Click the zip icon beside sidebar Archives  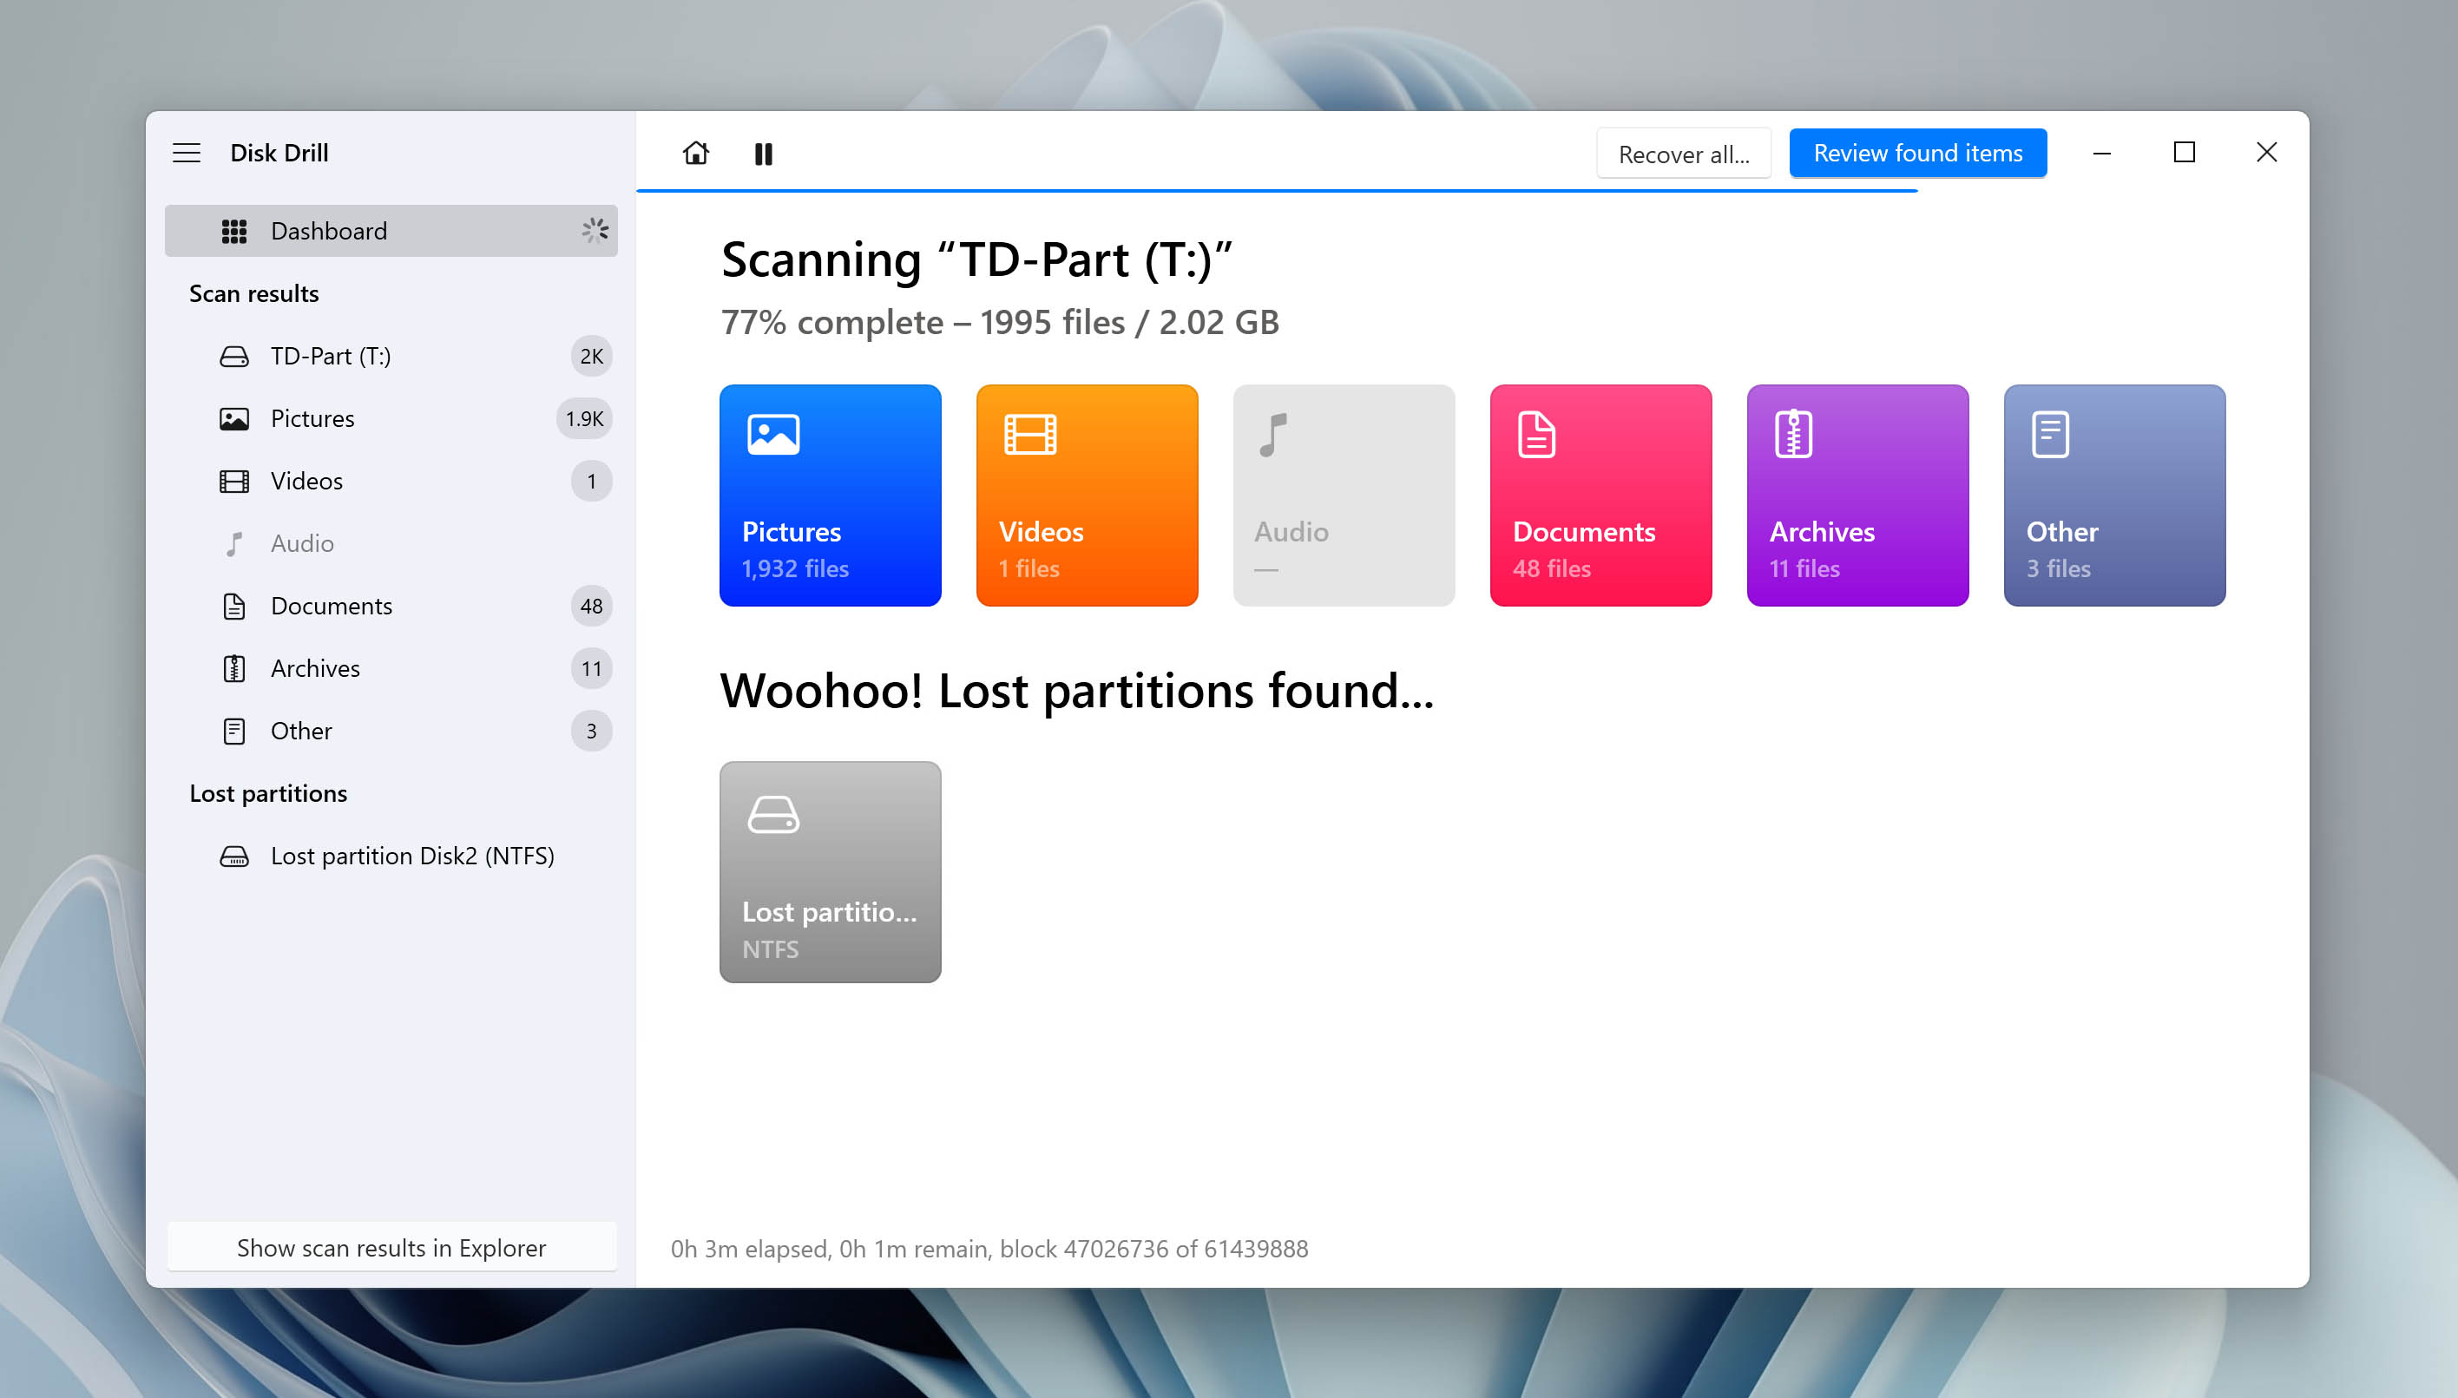point(234,669)
